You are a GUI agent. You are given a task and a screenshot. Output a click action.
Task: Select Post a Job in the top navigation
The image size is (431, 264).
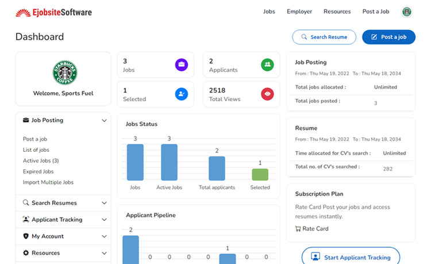pos(376,12)
